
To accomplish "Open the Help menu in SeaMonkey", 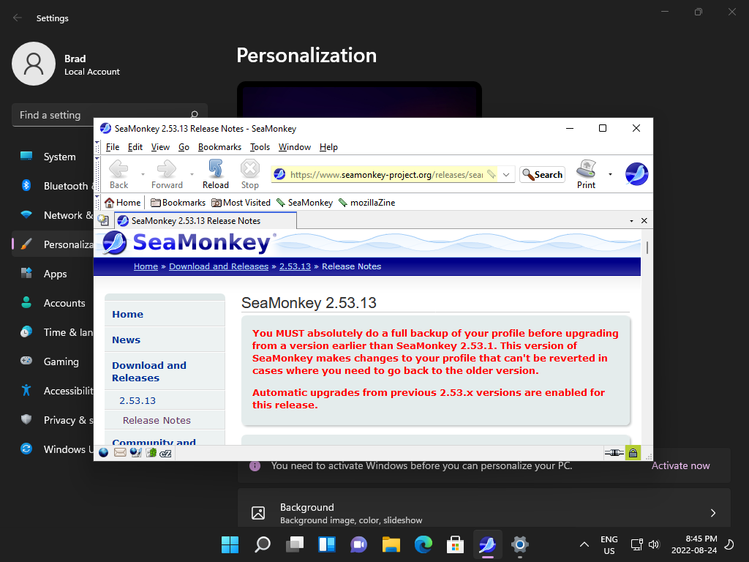I will click(x=328, y=147).
